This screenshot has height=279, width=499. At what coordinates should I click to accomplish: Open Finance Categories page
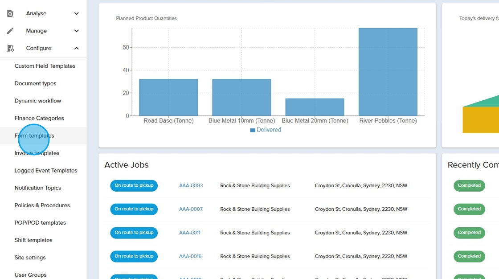point(39,118)
